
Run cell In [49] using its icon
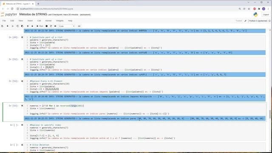click(x=22, y=37)
